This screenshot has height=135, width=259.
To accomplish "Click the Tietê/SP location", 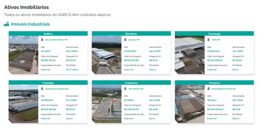I will click(x=216, y=40).
